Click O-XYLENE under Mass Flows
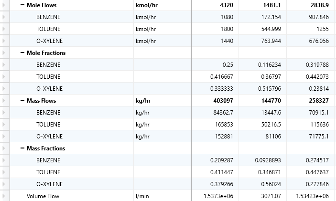Image resolution: width=336 pixels, height=201 pixels. 50,137
